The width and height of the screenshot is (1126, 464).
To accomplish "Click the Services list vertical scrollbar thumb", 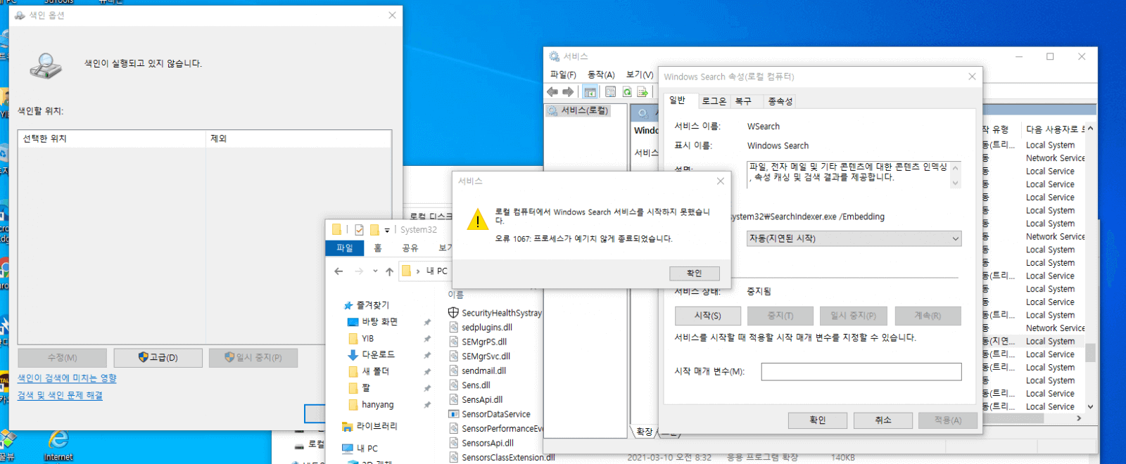I will coord(1090,352).
